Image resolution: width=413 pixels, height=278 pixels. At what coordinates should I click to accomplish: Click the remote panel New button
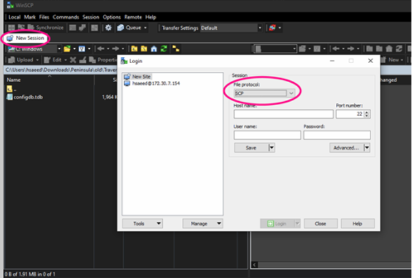(392, 60)
